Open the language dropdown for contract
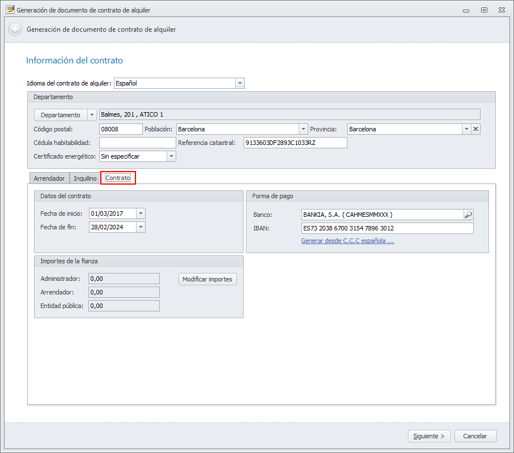This screenshot has width=514, height=453. coord(240,83)
